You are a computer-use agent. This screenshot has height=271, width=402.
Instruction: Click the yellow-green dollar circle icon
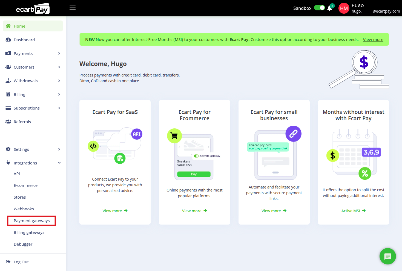(x=333, y=155)
